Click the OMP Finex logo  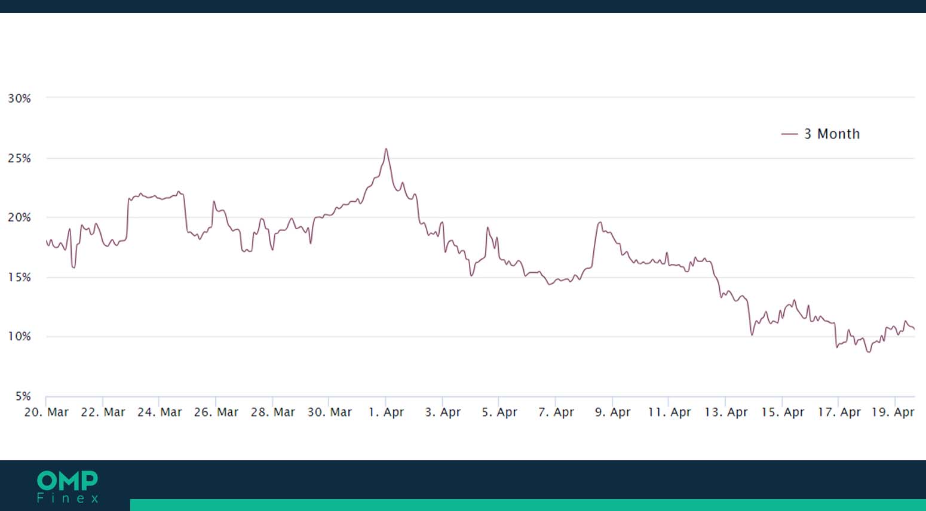[x=68, y=487]
